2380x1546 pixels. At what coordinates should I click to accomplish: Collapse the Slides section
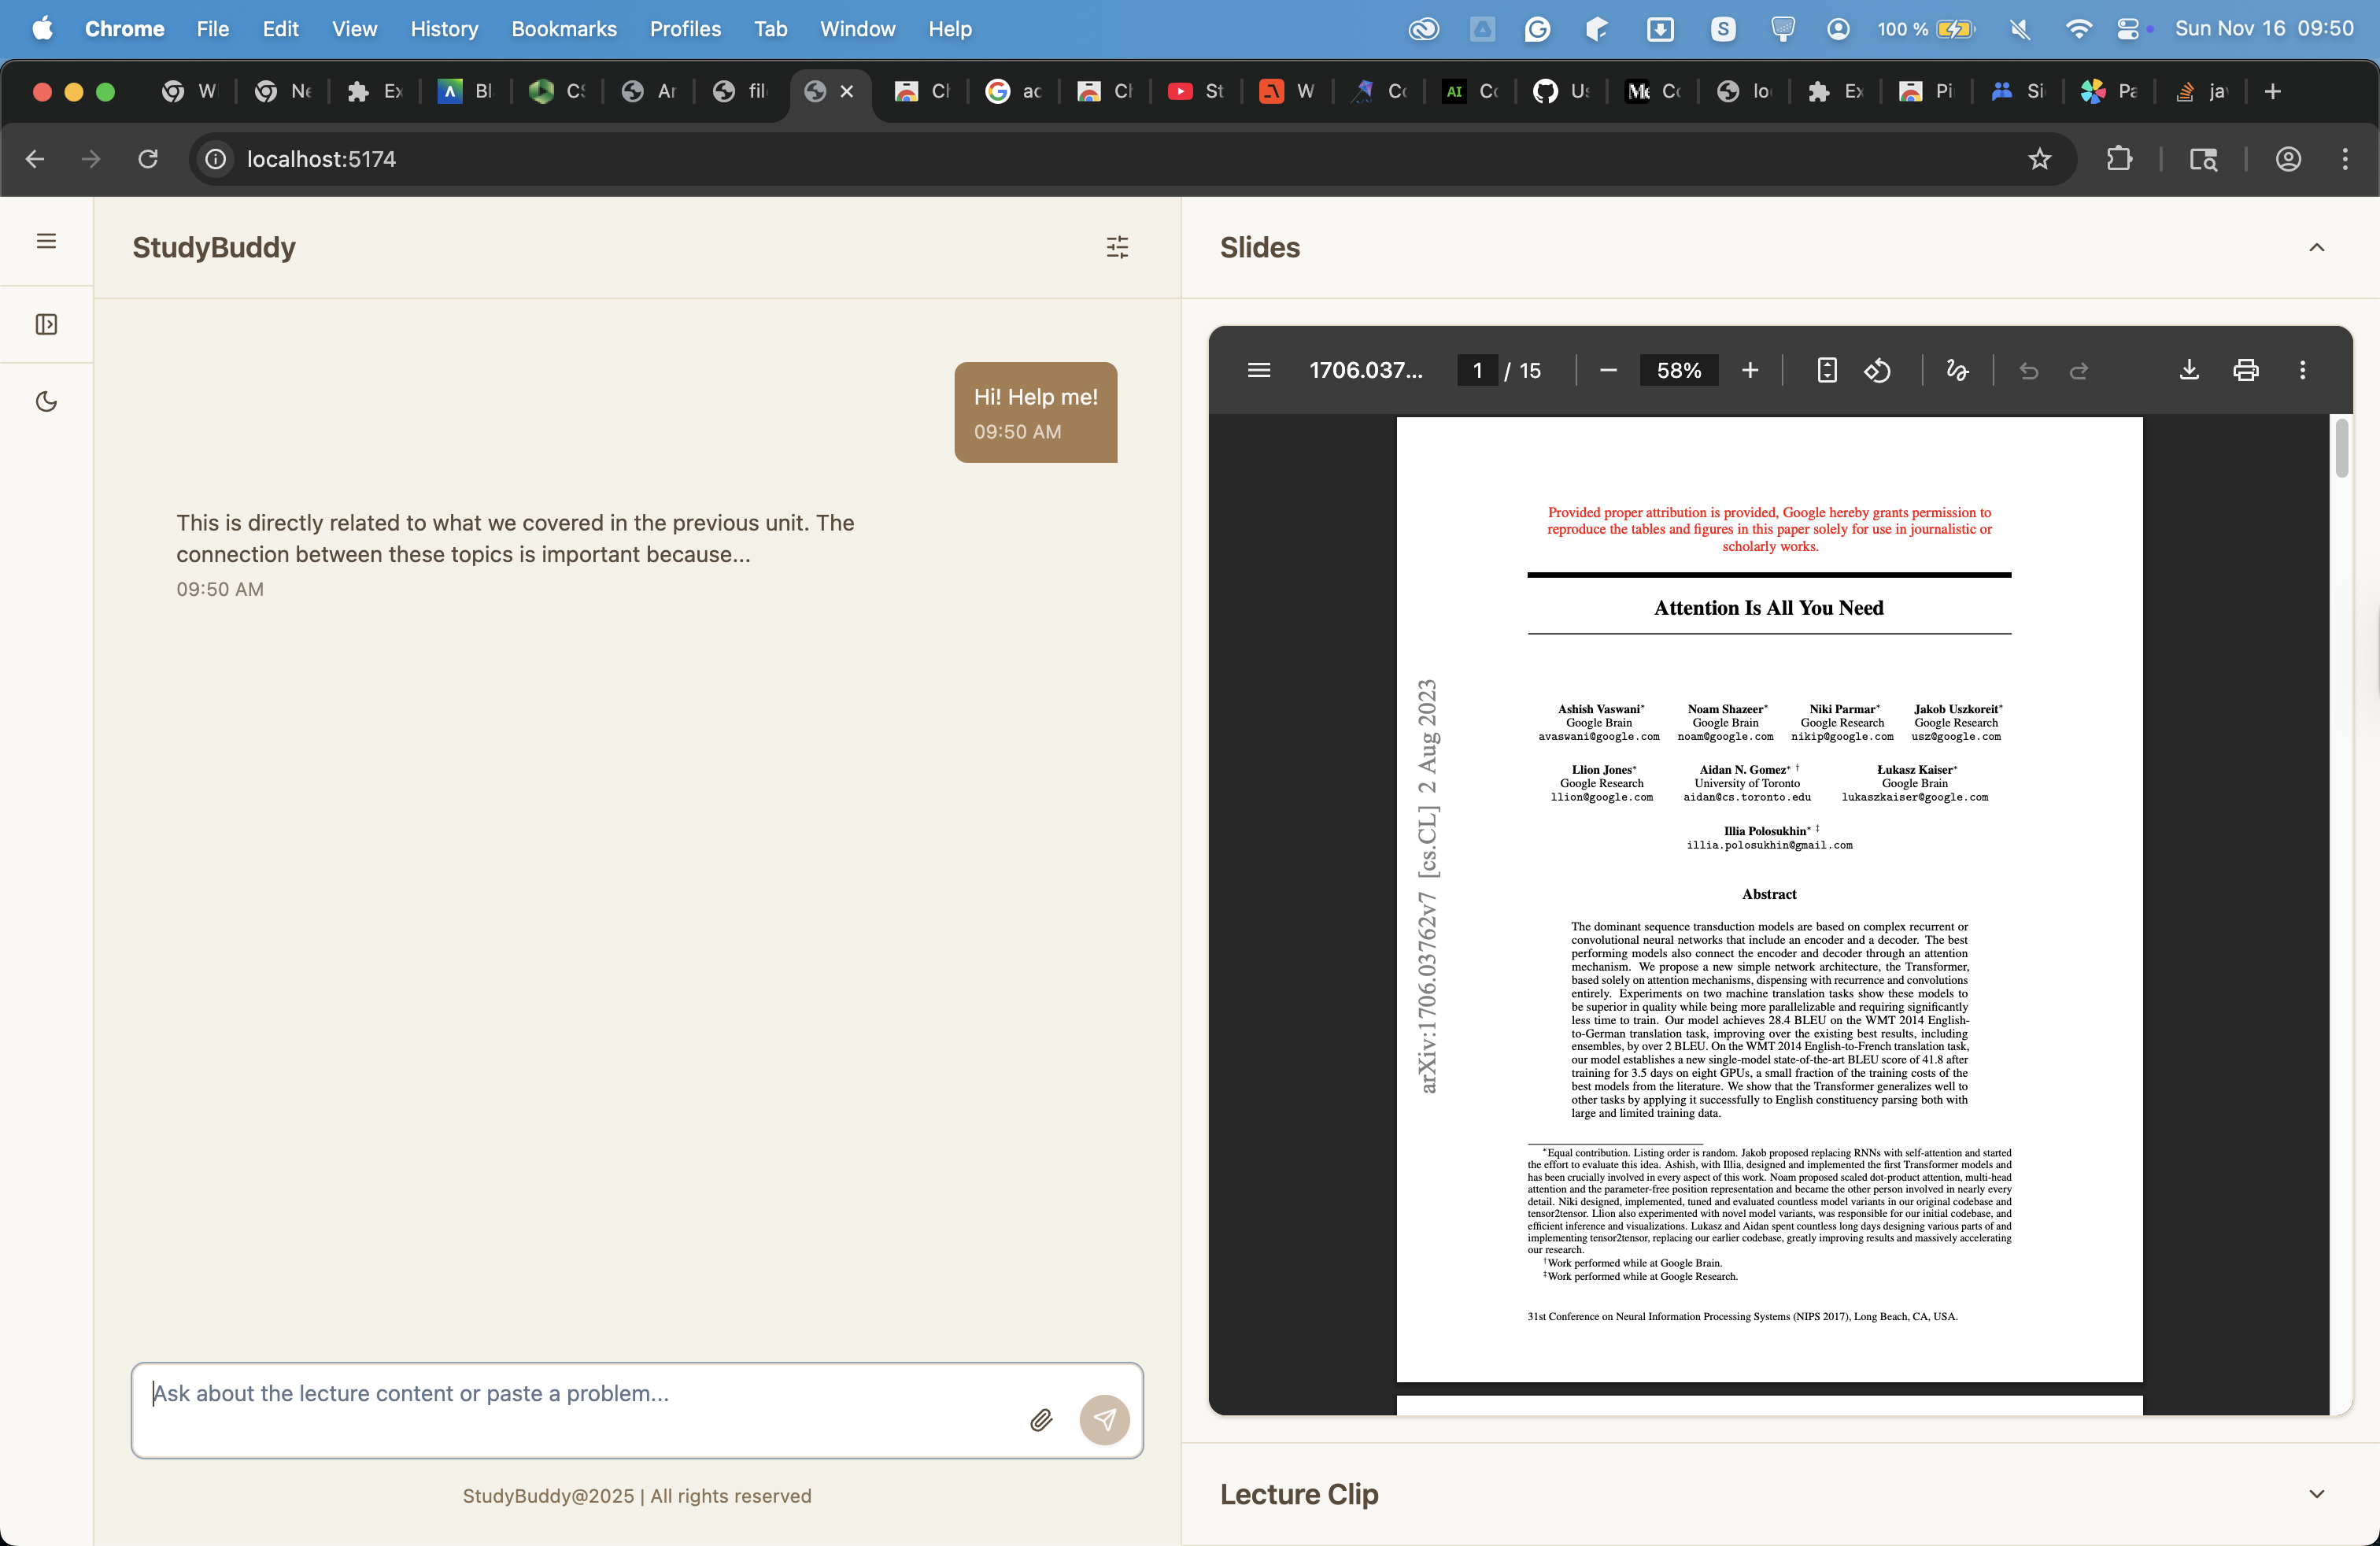pyautogui.click(x=2316, y=248)
